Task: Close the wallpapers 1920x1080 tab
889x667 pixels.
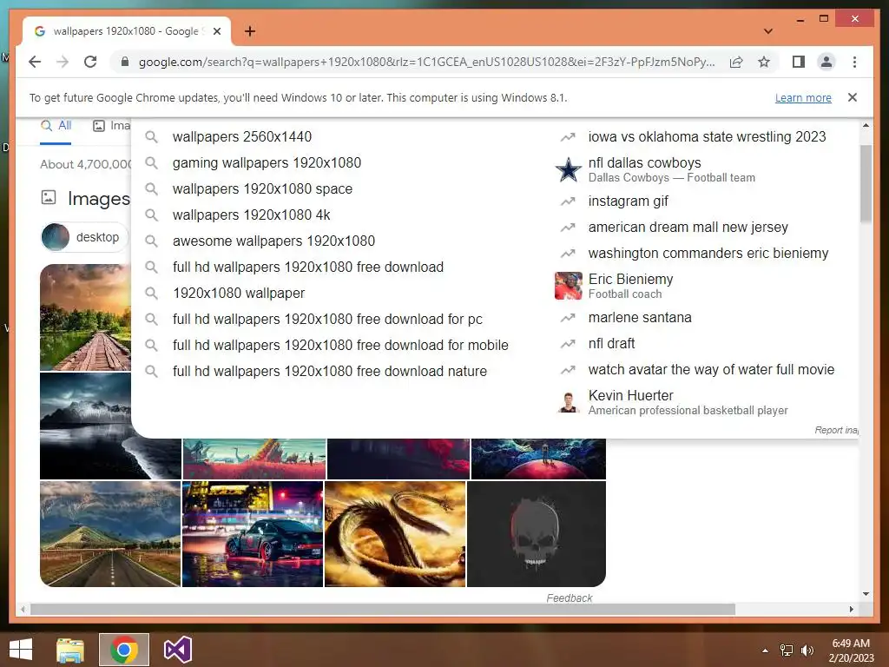Action: (216, 31)
